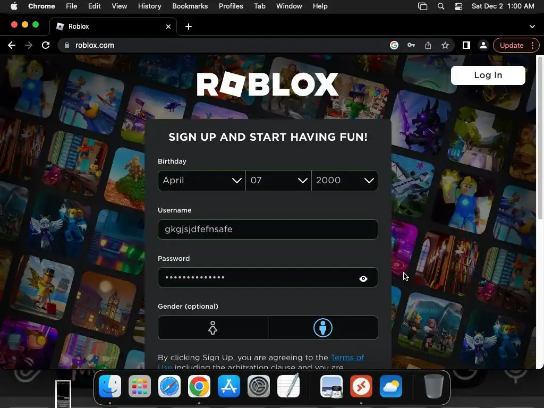544x408 pixels.
Task: Open the Chrome app menu
Action: (41, 6)
